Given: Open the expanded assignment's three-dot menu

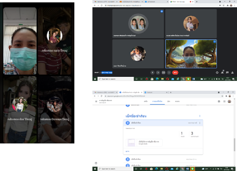Looking at the screenshot, I should click(200, 123).
